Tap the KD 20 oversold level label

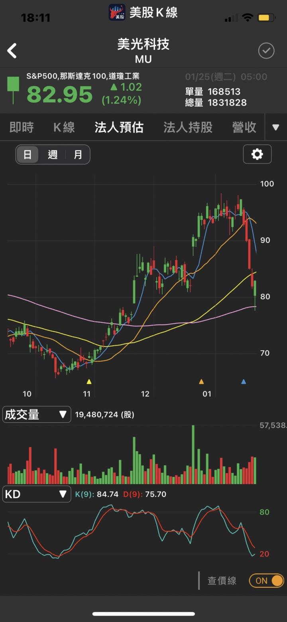pyautogui.click(x=265, y=554)
